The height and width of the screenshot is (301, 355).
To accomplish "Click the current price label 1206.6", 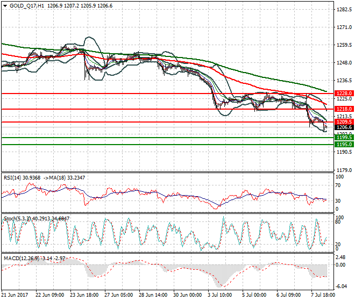I will pos(344,127).
